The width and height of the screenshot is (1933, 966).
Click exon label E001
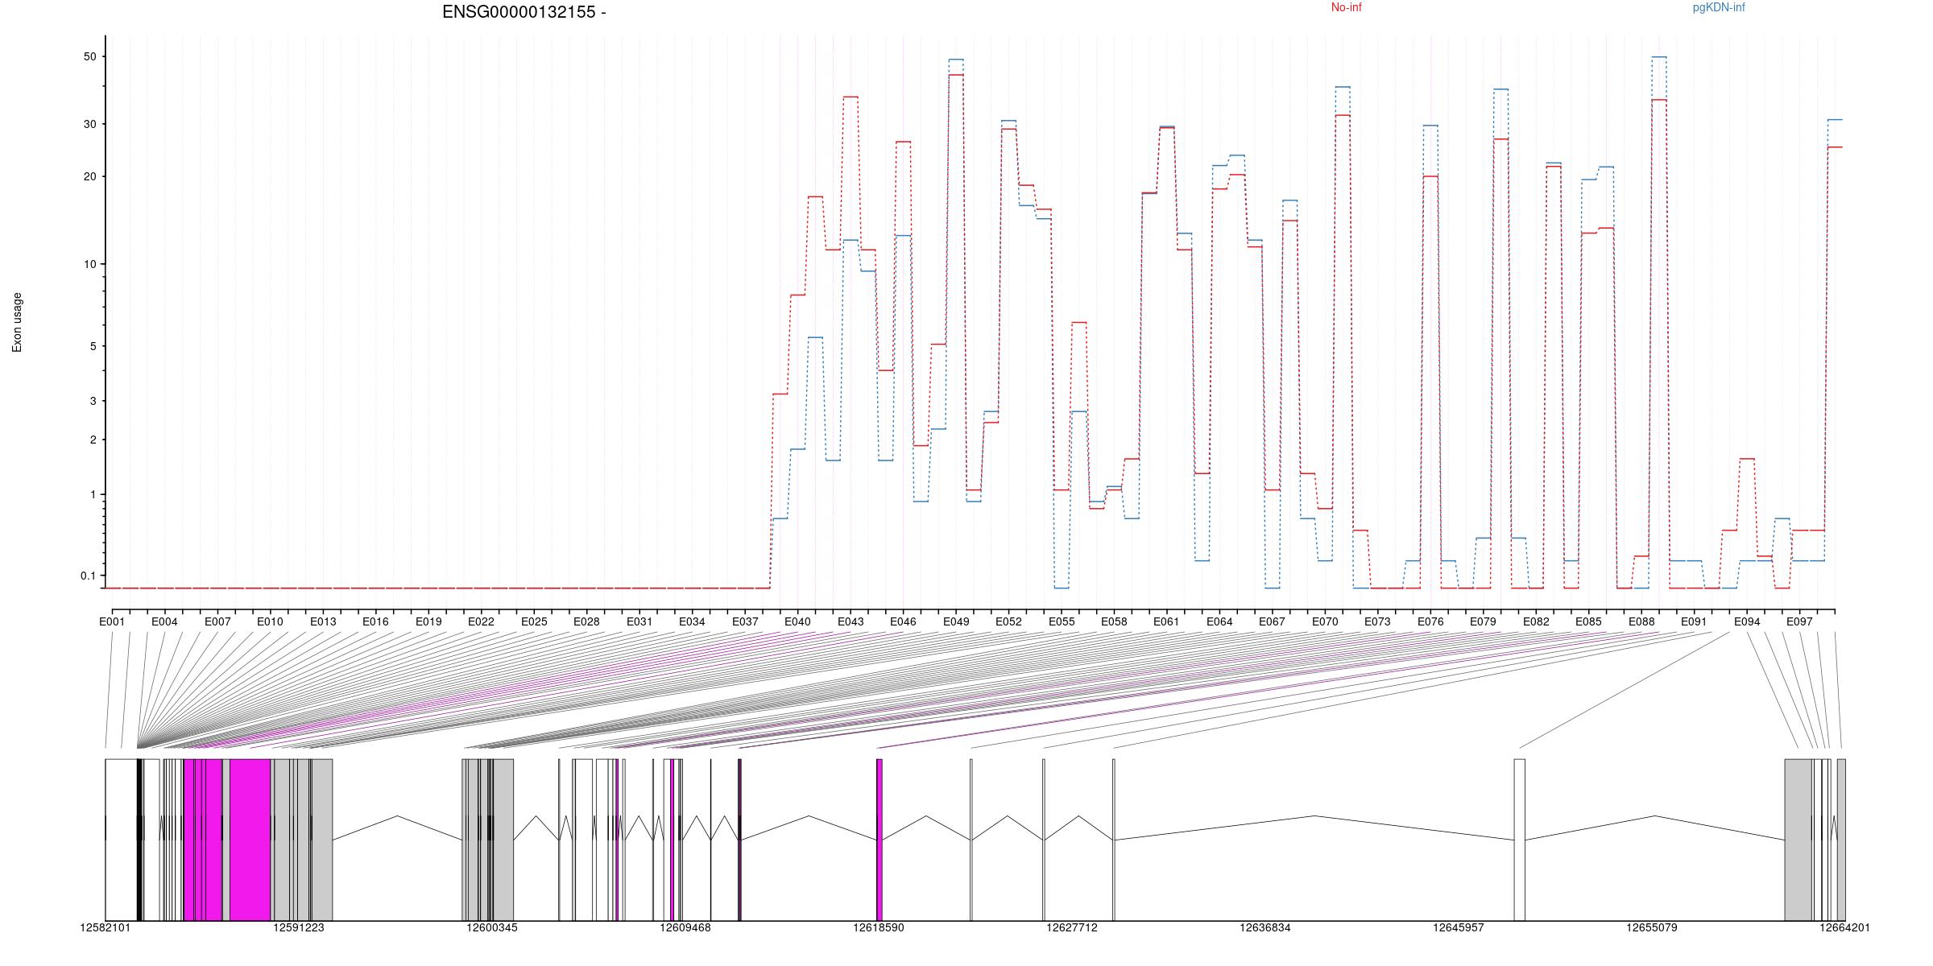coord(112,621)
